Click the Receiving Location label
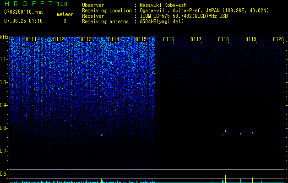This screenshot has height=183, width=288. click(107, 11)
